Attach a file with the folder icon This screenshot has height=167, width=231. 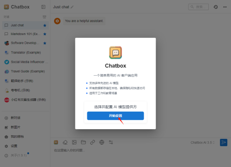[x=83, y=143]
